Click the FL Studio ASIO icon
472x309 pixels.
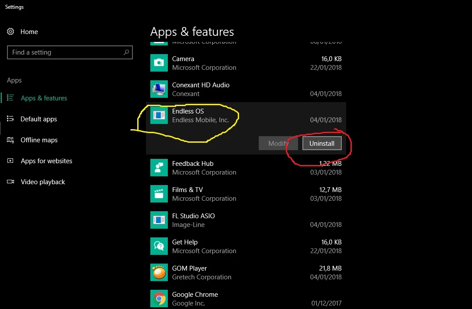pos(159,220)
